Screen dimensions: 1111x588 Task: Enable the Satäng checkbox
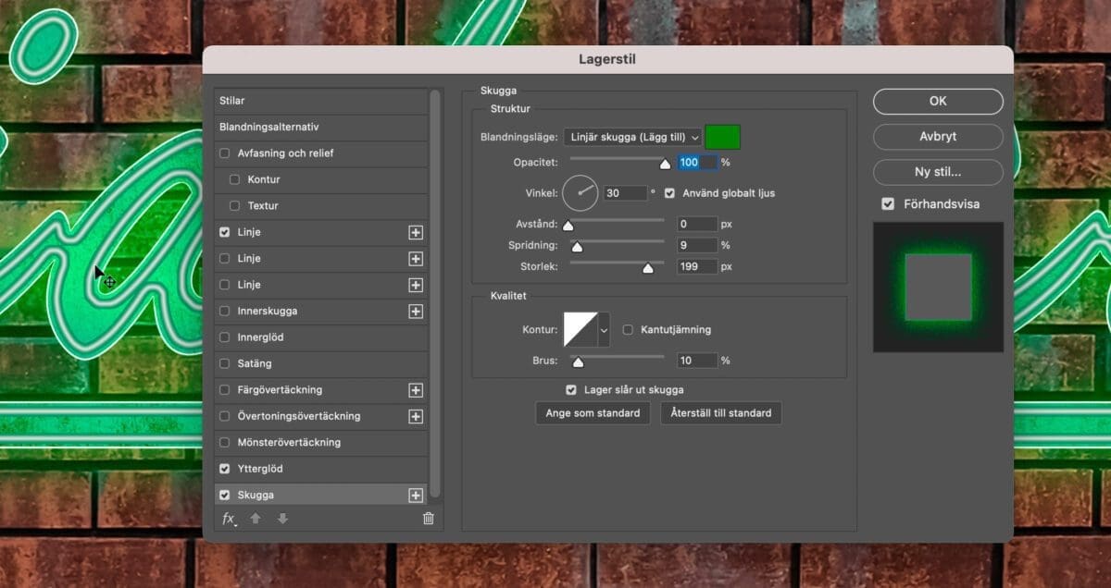point(225,364)
